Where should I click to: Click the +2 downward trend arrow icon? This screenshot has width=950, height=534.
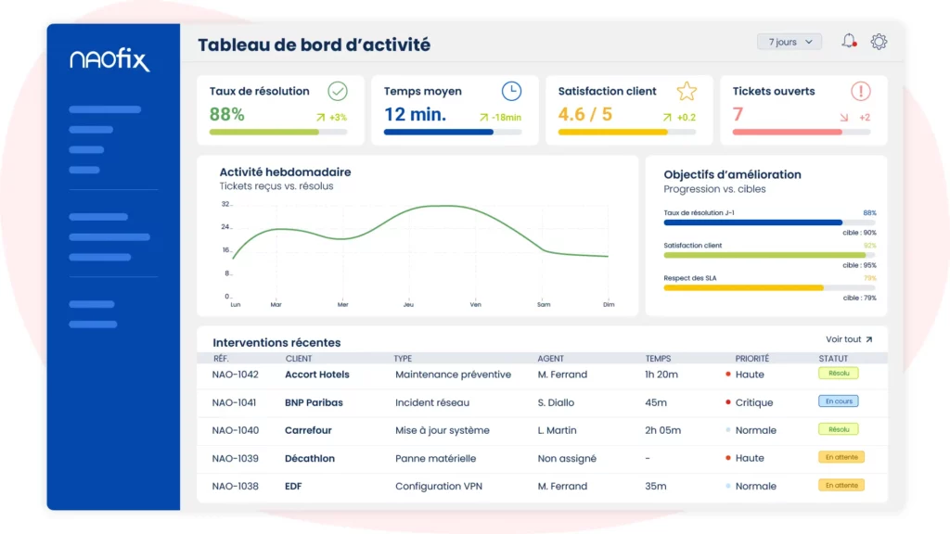point(844,118)
